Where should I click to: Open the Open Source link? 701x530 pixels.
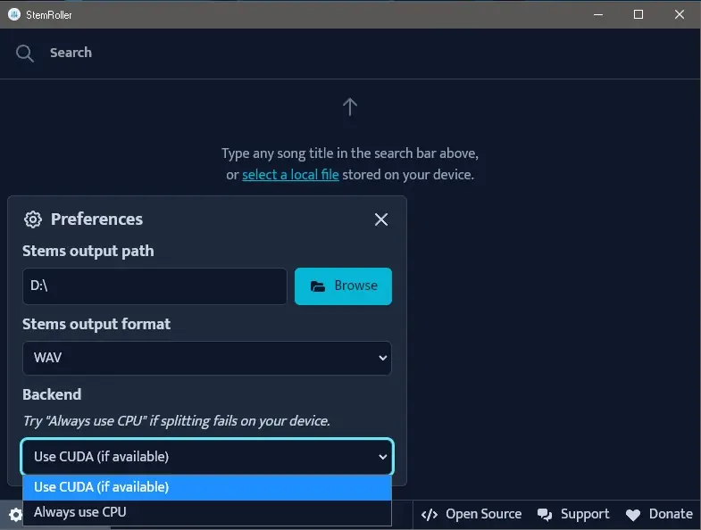pyautogui.click(x=472, y=514)
